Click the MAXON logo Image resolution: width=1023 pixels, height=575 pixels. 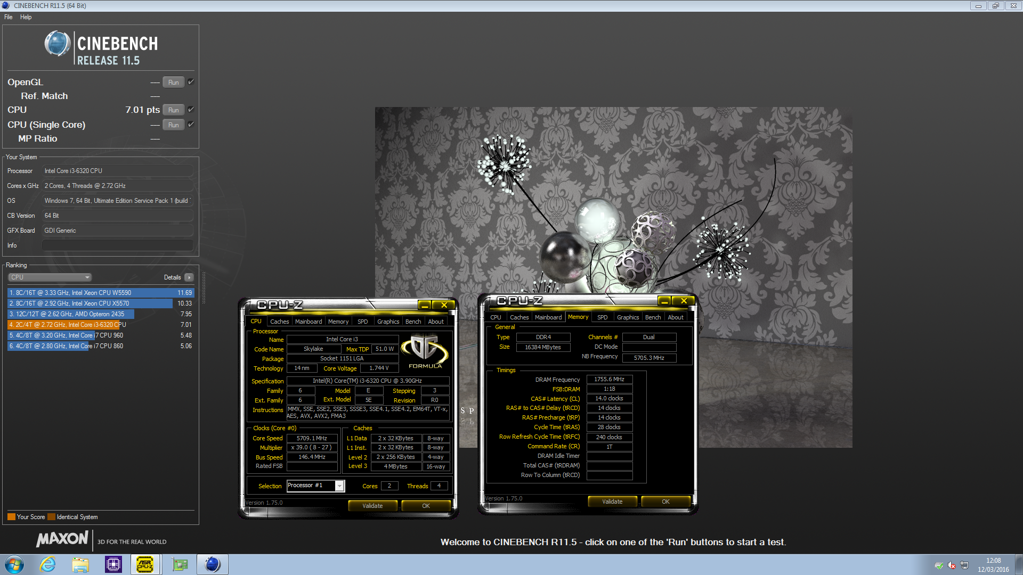62,539
